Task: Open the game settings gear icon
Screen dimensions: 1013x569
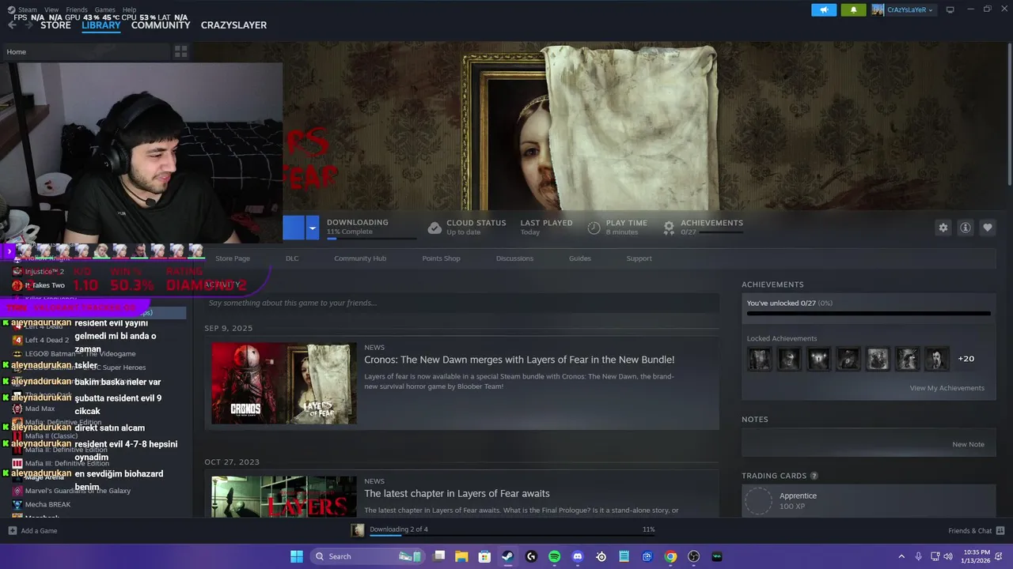Action: click(943, 228)
